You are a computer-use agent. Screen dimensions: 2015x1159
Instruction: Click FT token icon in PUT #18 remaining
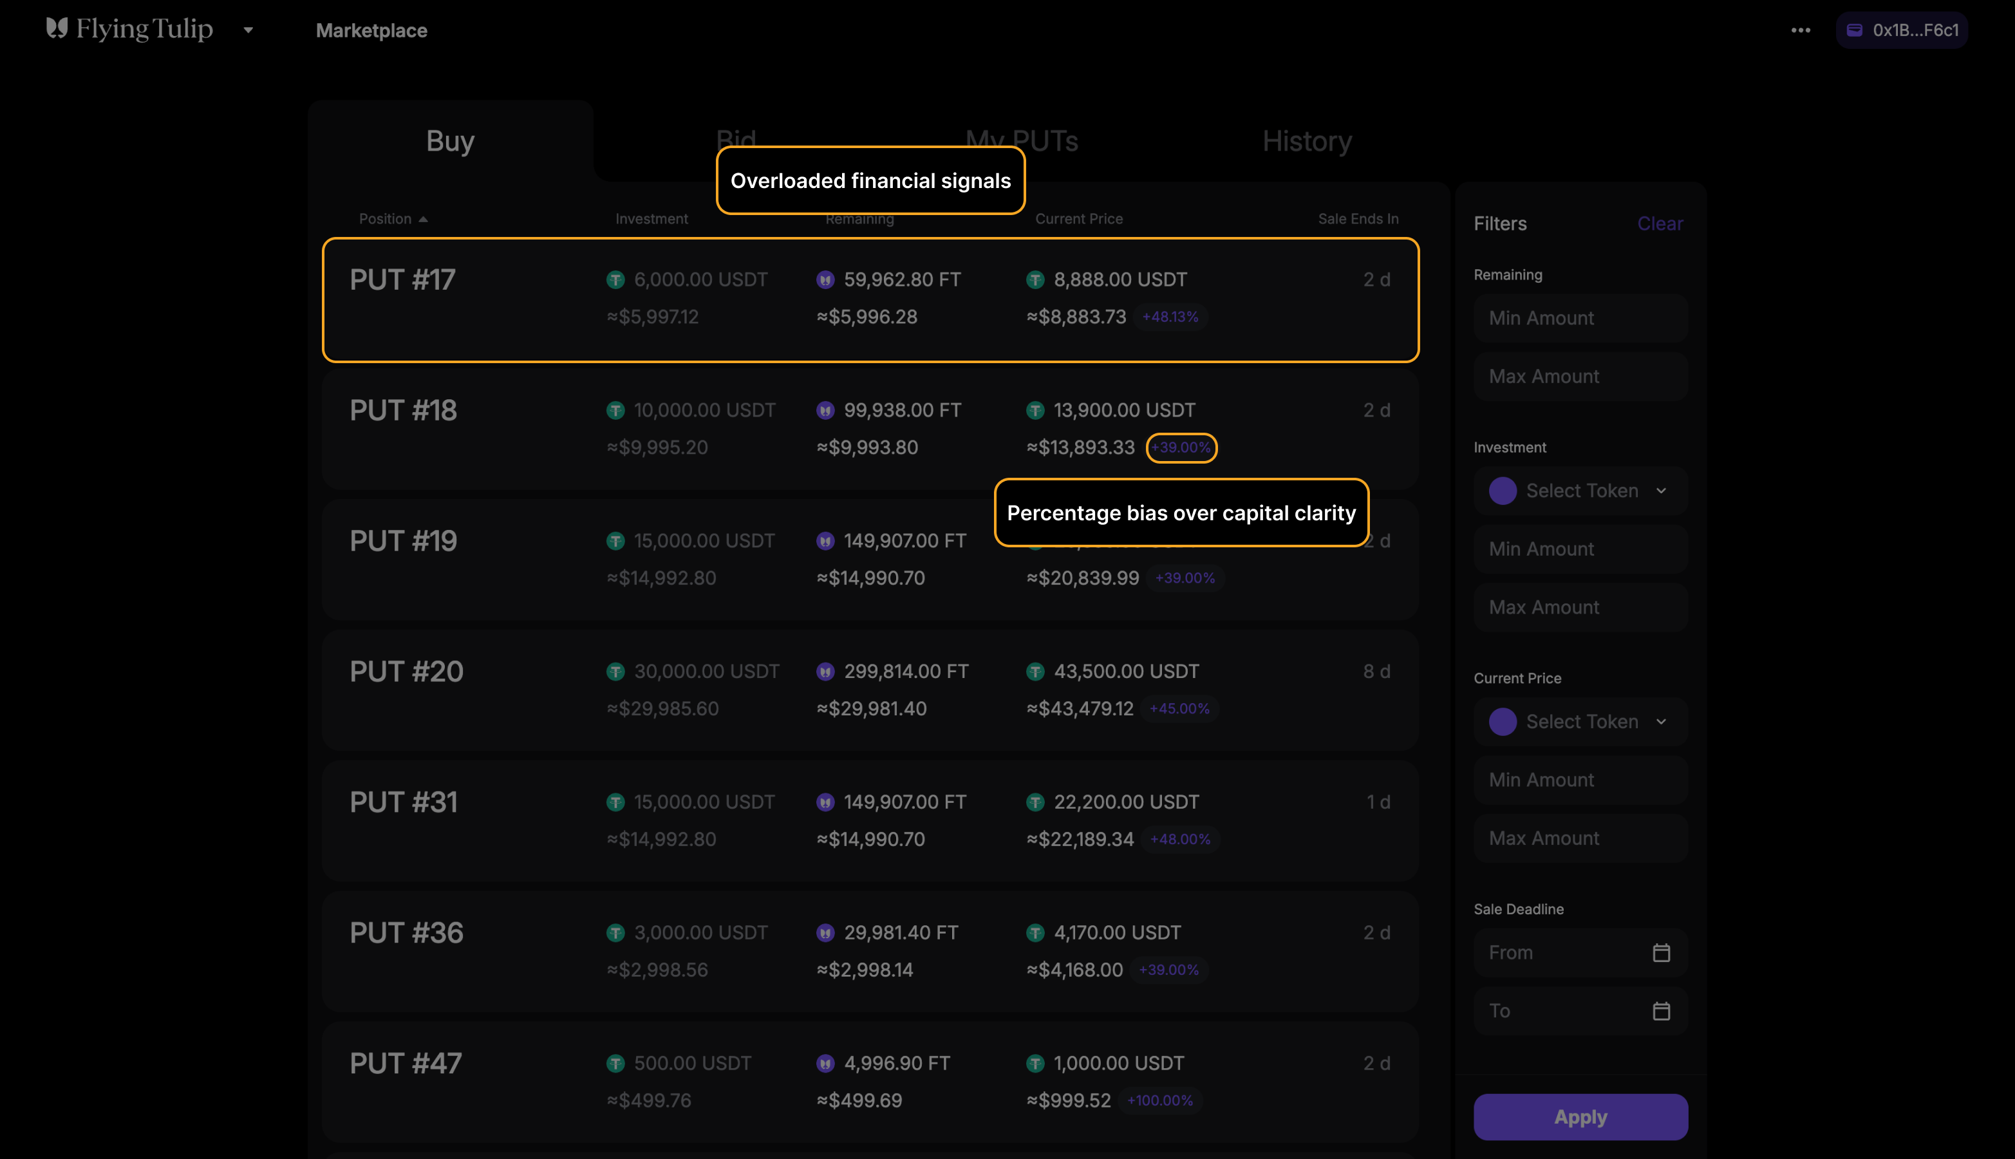coord(825,410)
